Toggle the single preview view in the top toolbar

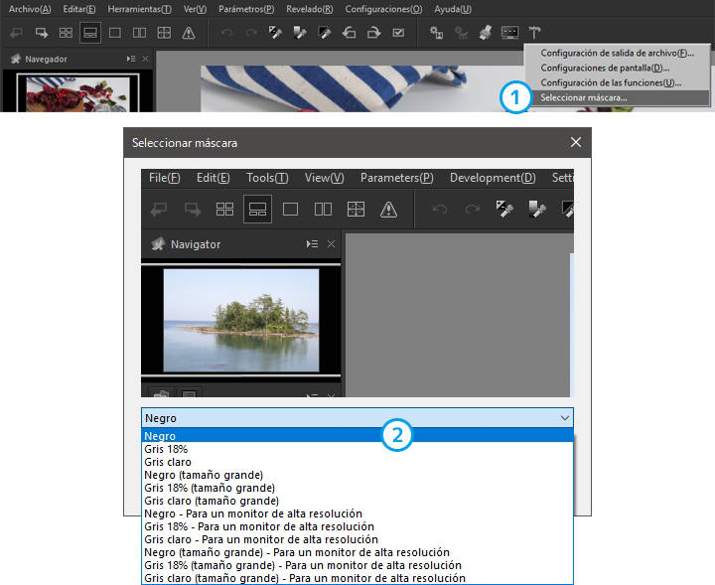click(115, 33)
